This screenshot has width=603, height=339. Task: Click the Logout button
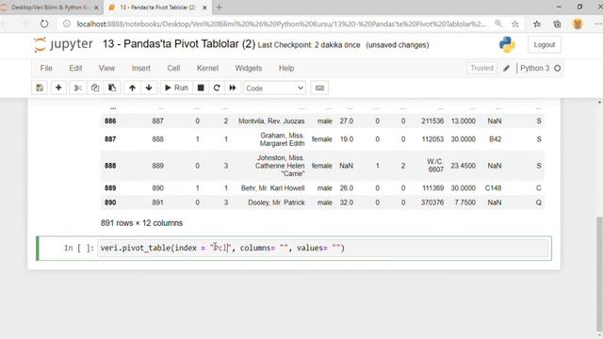pos(545,45)
